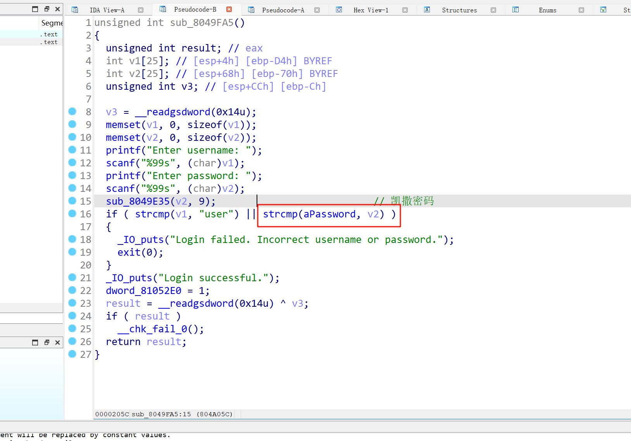Close the Structures tab
This screenshot has width=631, height=441.
coord(493,10)
